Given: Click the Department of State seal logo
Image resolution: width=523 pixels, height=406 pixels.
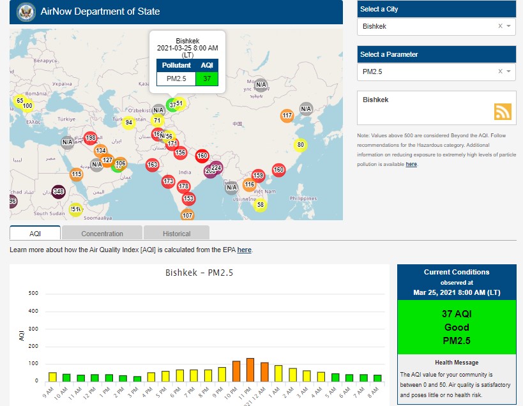Looking at the screenshot, I should (26, 11).
